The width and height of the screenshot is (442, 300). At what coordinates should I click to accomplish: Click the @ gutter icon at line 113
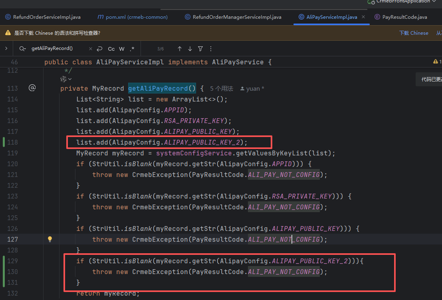(x=32, y=88)
